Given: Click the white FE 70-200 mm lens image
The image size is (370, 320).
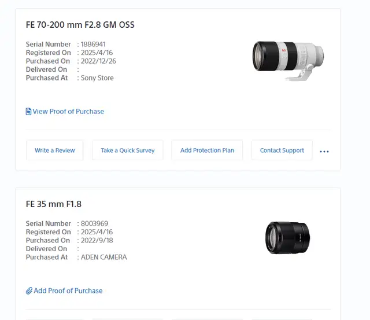Looking at the screenshot, I should tap(288, 60).
